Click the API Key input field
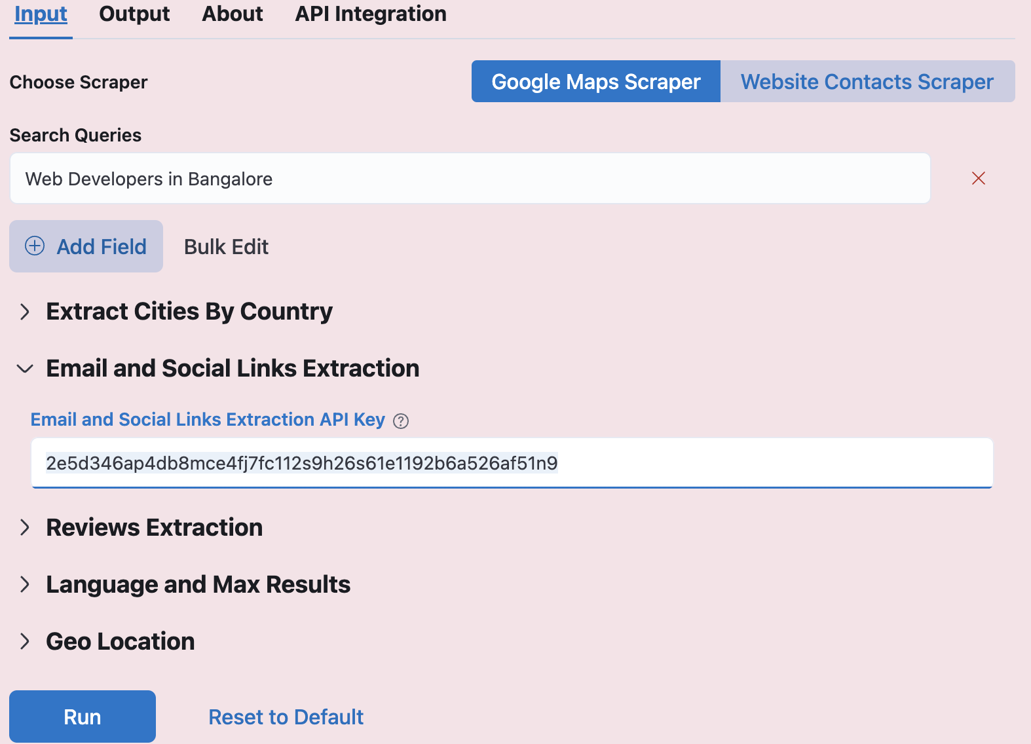This screenshot has height=744, width=1031. [512, 463]
